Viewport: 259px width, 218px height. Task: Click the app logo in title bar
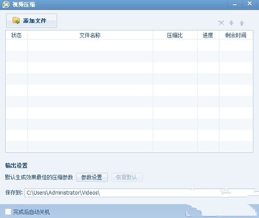[6, 4]
